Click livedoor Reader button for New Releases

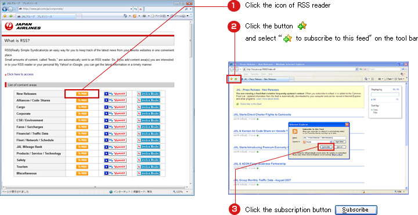[149, 94]
